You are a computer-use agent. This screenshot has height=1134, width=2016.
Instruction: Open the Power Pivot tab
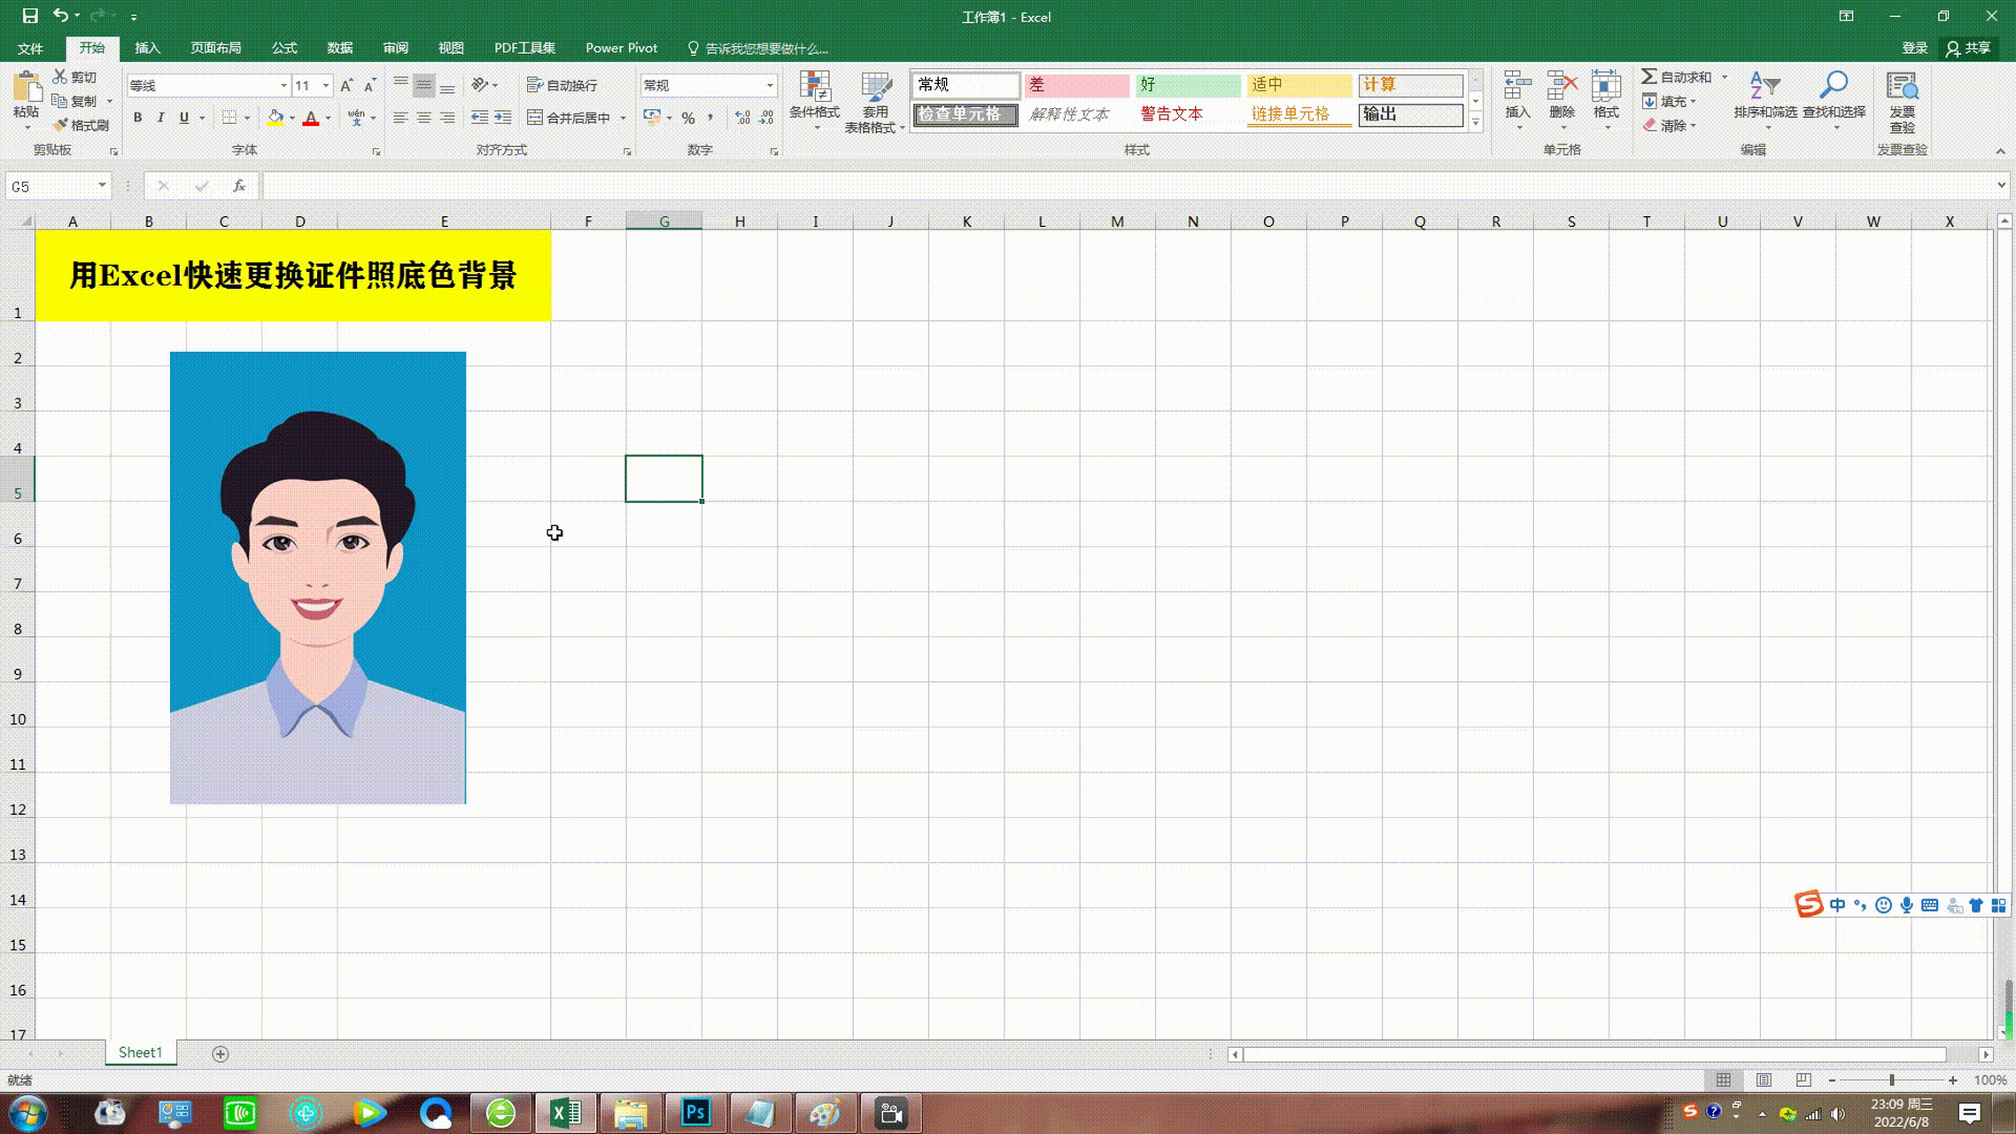[x=621, y=48]
